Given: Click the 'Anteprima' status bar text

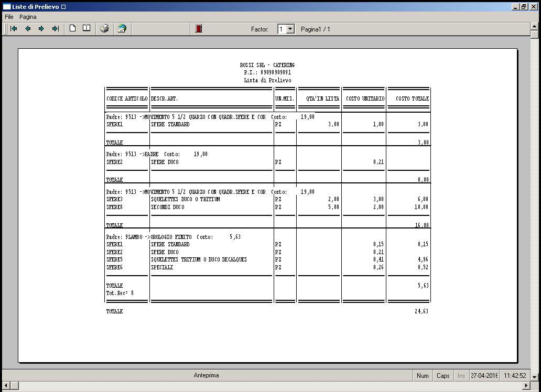Looking at the screenshot, I should tap(207, 375).
